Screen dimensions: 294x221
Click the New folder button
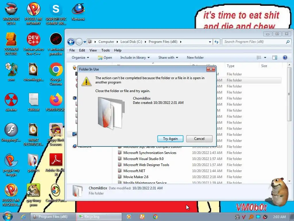[x=195, y=58]
